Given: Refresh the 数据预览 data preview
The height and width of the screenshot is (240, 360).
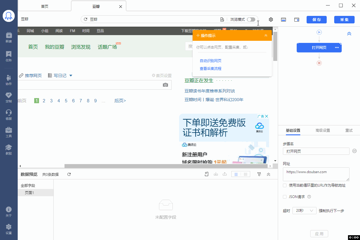Looking at the screenshot, I should (69, 174).
